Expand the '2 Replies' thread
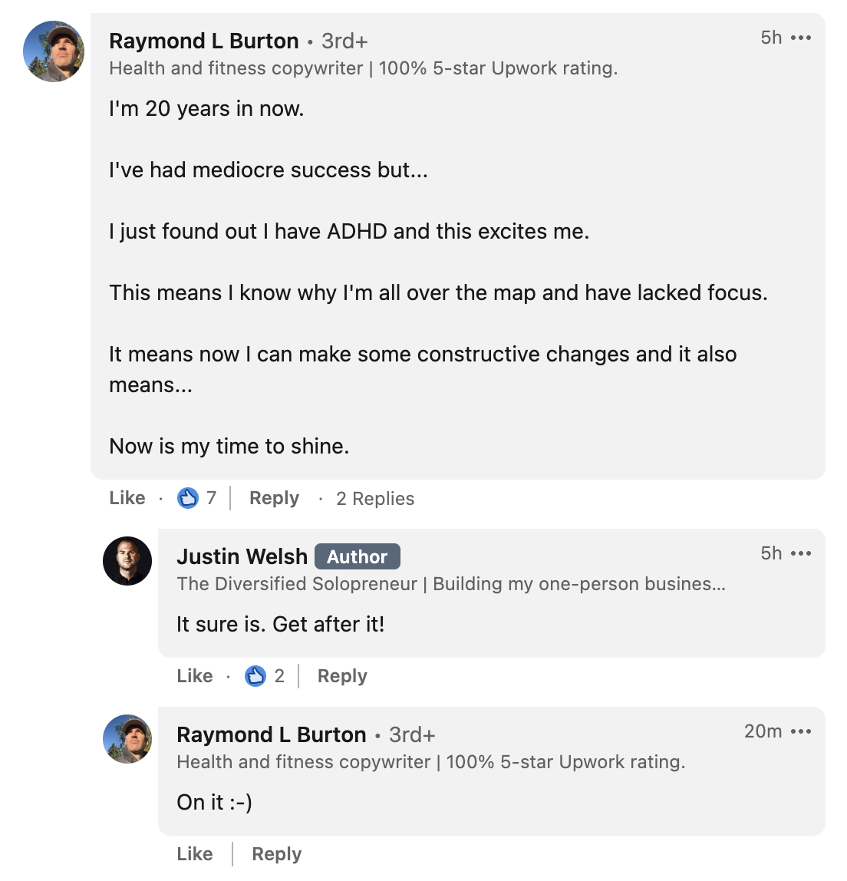847x881 pixels. (x=374, y=498)
